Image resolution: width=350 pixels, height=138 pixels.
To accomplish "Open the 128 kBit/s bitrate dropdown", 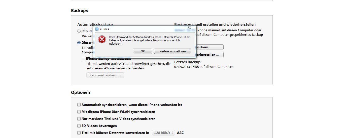I will click(x=163, y=133).
